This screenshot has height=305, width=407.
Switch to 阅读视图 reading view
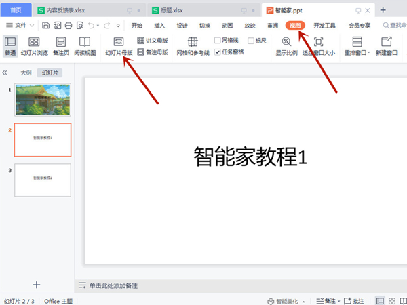tap(85, 45)
